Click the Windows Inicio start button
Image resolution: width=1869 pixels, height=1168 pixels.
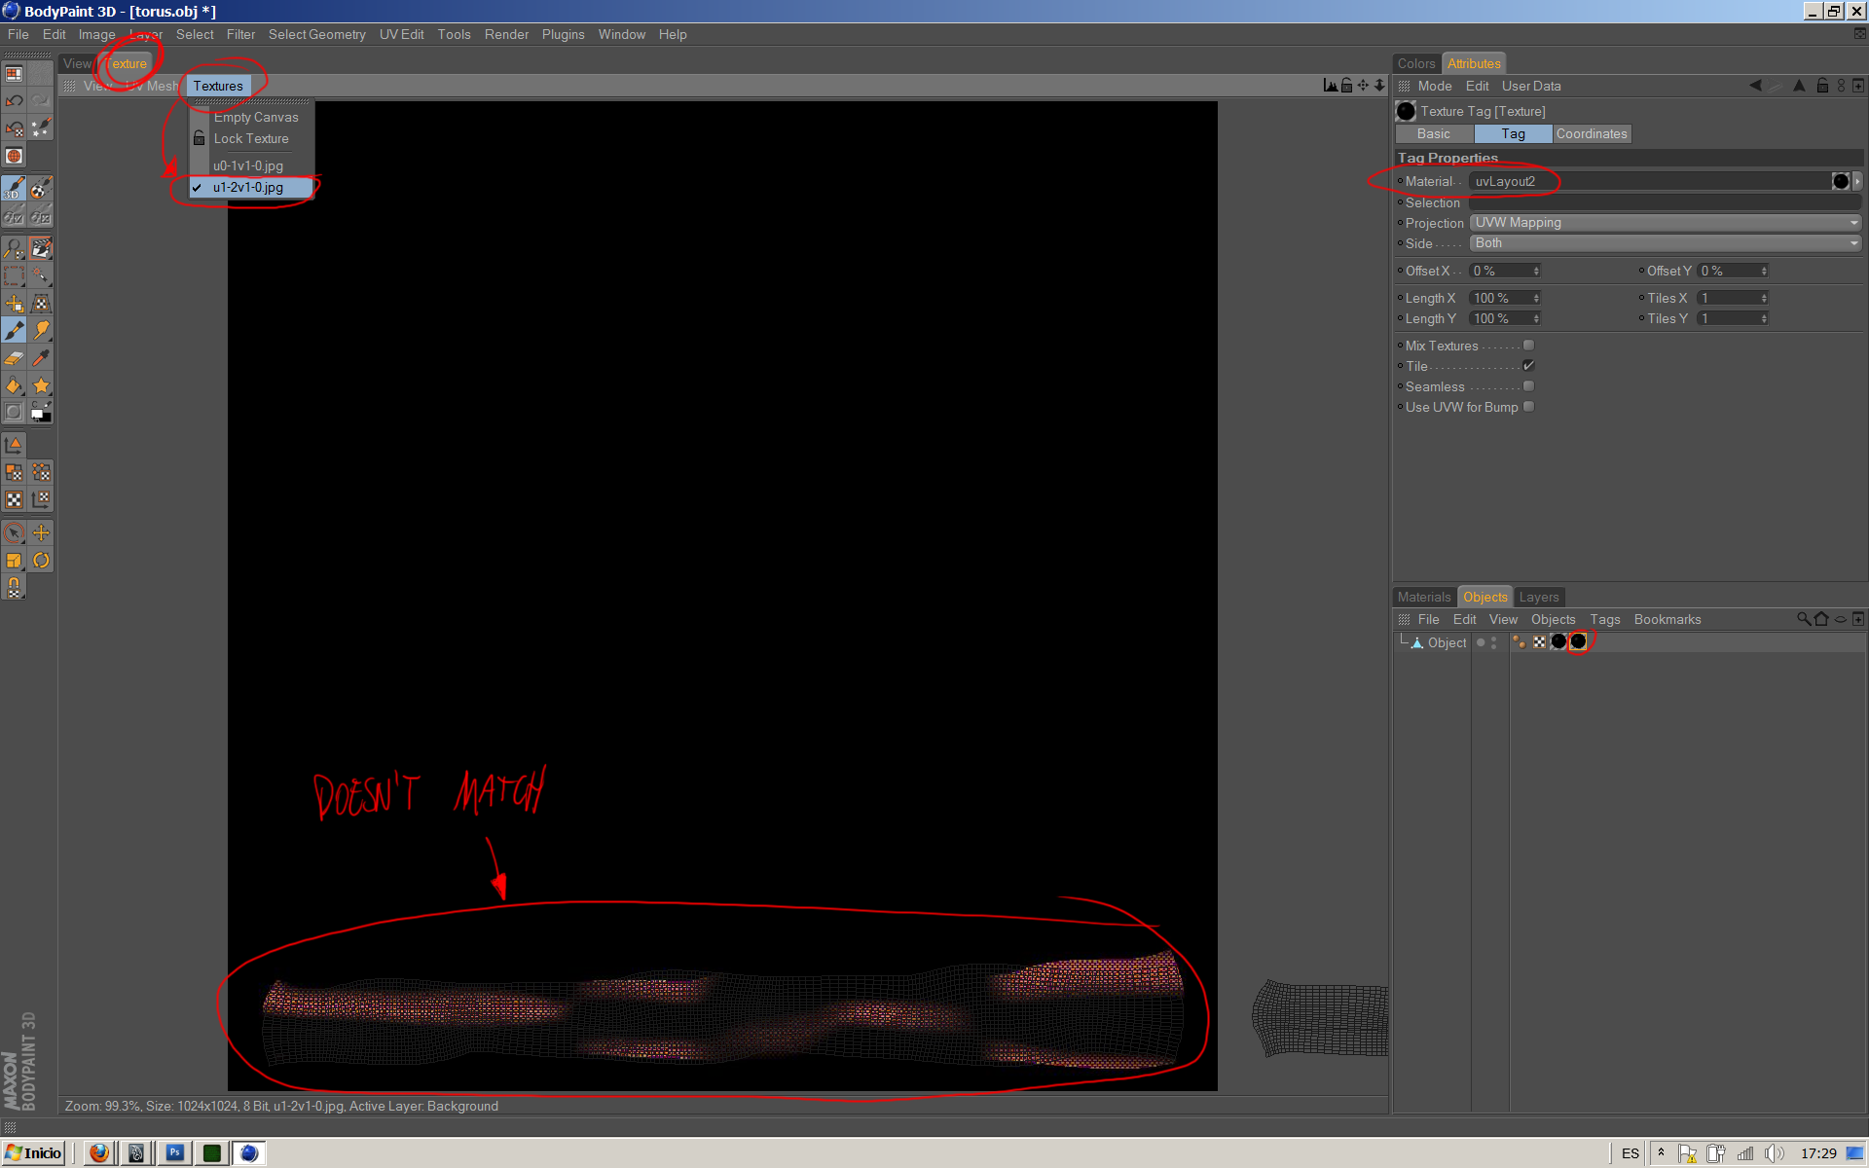(34, 1152)
